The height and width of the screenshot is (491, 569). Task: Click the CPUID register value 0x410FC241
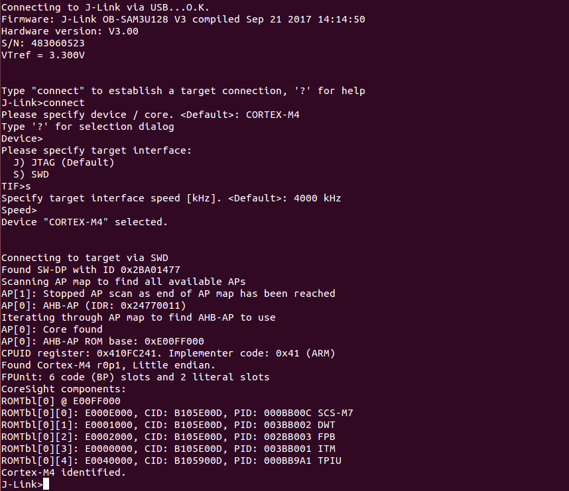[126, 353]
